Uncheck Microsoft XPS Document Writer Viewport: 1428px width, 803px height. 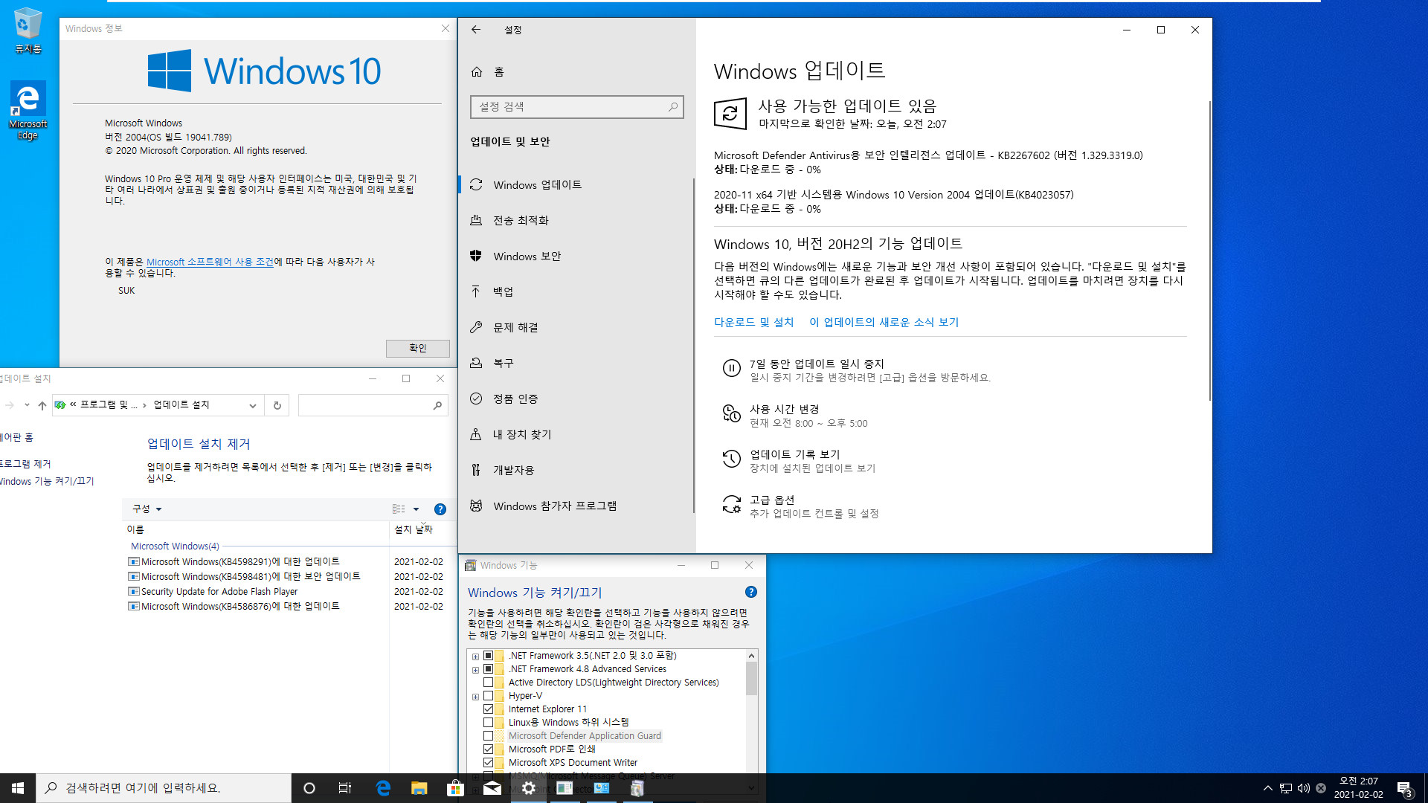pos(489,762)
